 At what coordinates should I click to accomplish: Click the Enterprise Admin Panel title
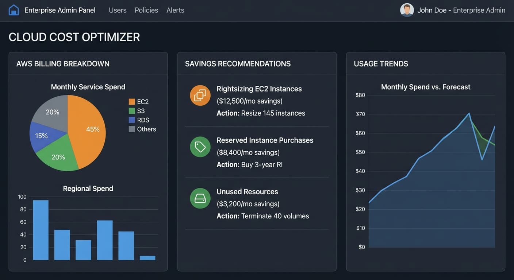coord(60,10)
